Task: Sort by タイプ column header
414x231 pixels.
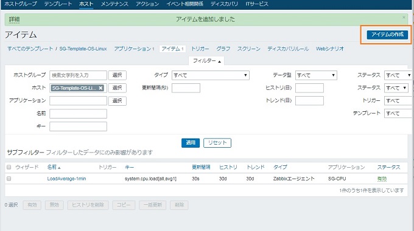Action: [x=280, y=167]
